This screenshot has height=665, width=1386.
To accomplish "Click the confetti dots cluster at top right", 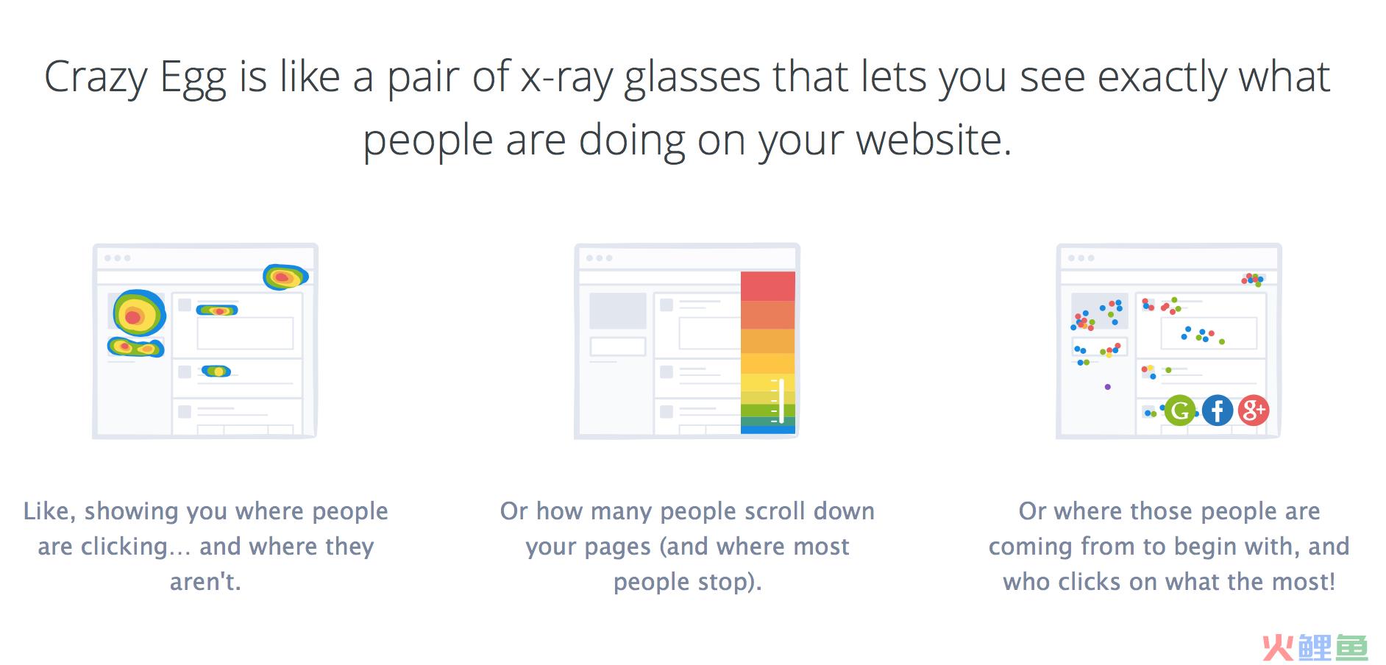I will coord(1253,279).
